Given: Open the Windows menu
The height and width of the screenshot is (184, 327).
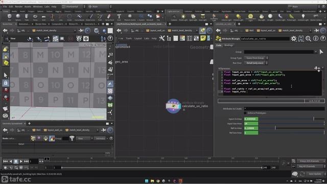Looking at the screenshot, I should (38, 7).
